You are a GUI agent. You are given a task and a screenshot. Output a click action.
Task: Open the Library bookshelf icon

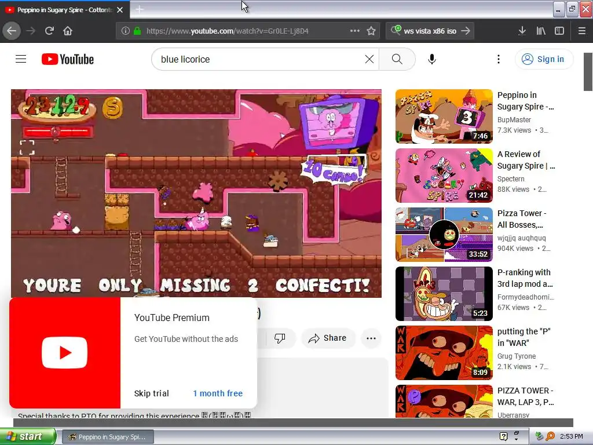[x=541, y=31]
